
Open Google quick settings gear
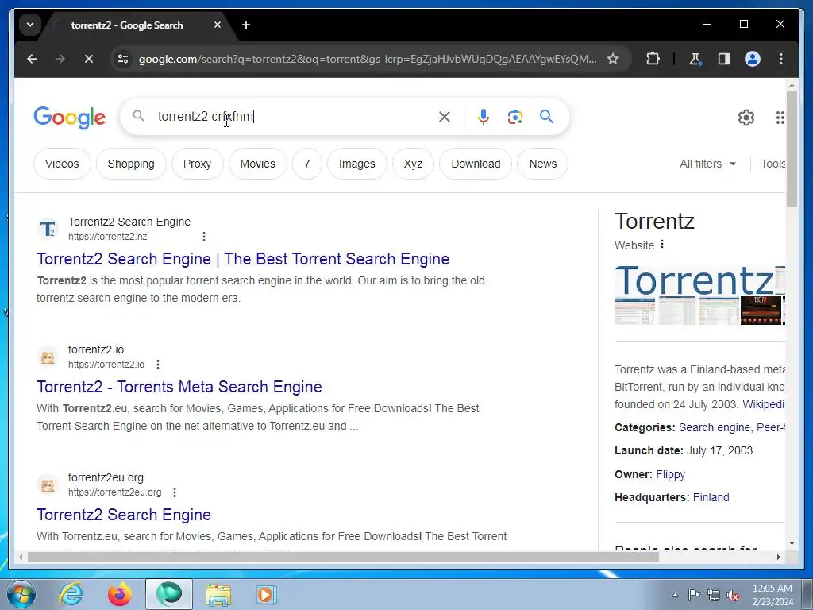click(746, 118)
